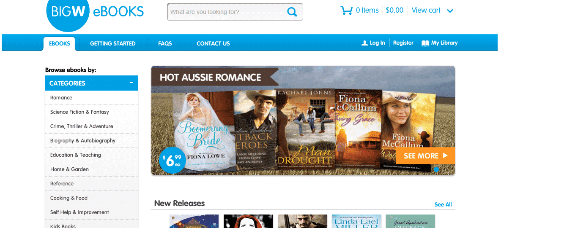Browse the Reference category
The width and height of the screenshot is (575, 236).
pos(92,184)
